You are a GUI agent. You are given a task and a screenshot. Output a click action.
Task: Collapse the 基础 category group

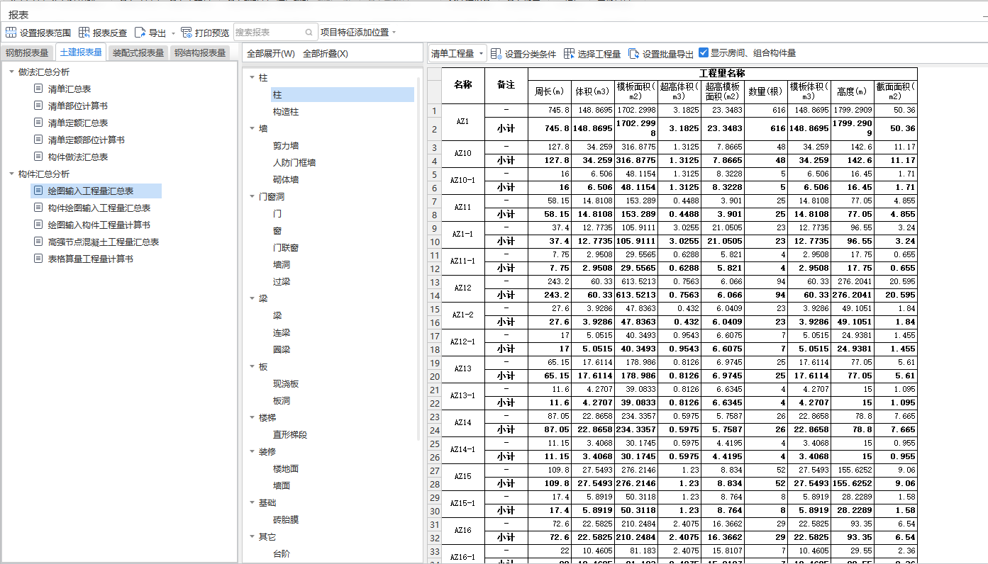252,502
